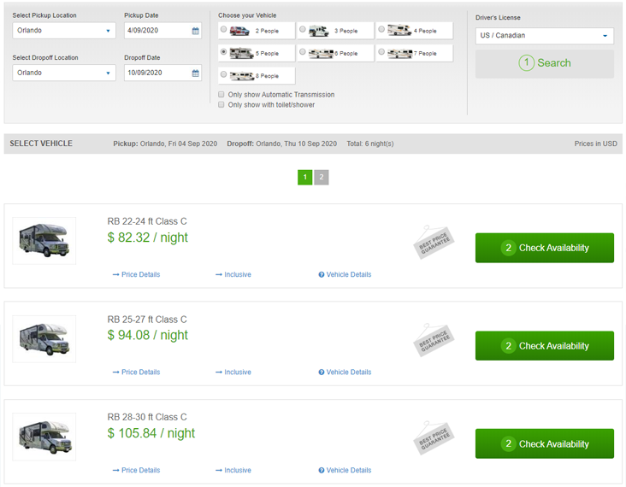The height and width of the screenshot is (487, 626).
Task: Go to results page 2
Action: tap(322, 177)
